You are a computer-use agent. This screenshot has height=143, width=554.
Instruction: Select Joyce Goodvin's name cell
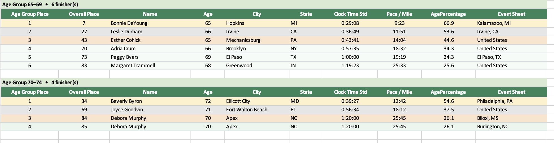pyautogui.click(x=127, y=110)
